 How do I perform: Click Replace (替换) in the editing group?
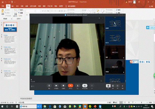pos(119,13)
